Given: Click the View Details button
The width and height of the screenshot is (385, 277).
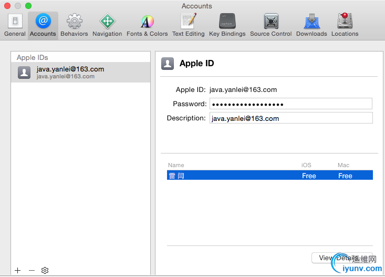Looking at the screenshot, I should point(342,258).
